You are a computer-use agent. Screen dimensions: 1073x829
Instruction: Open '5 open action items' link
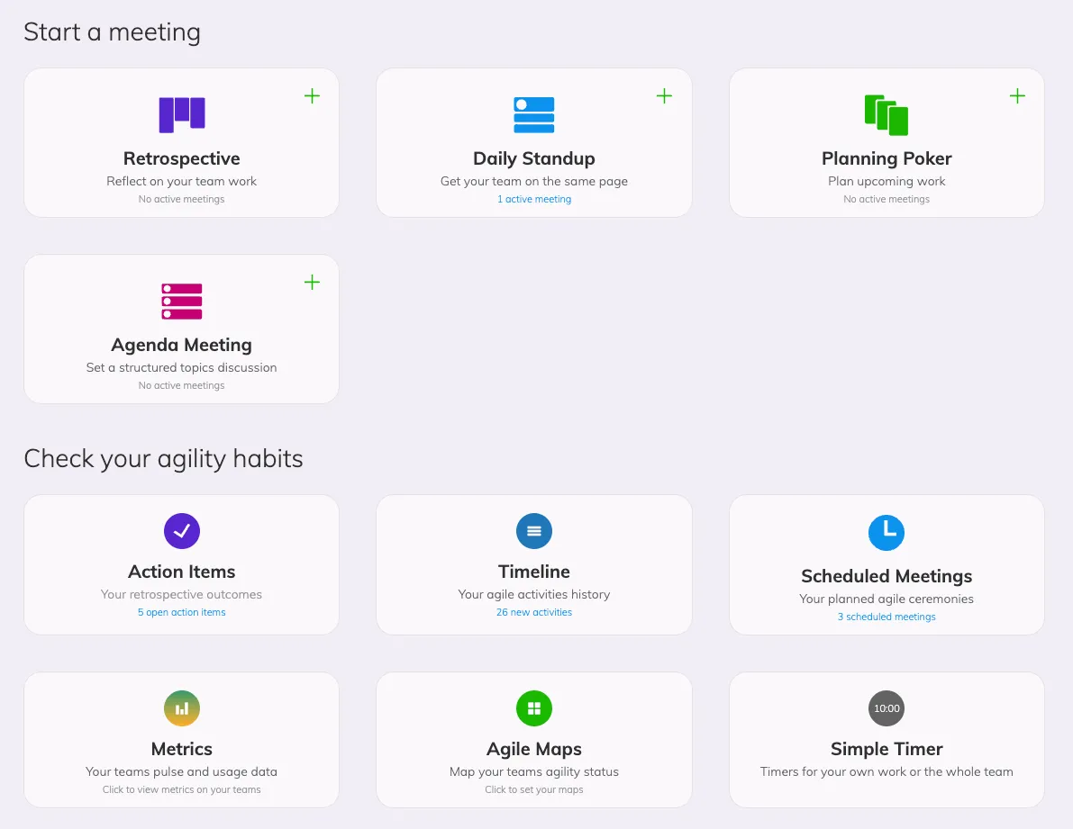tap(181, 612)
